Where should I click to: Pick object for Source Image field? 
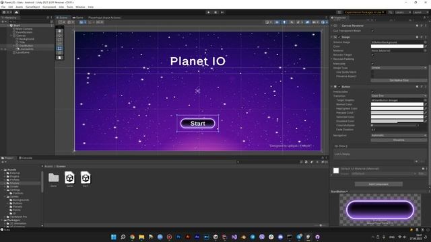point(425,42)
